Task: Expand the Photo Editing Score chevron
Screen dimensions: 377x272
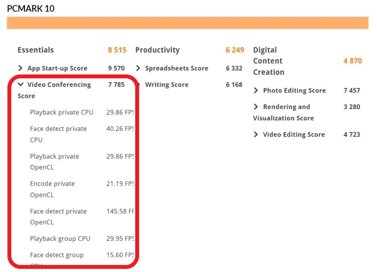Action: click(256, 90)
